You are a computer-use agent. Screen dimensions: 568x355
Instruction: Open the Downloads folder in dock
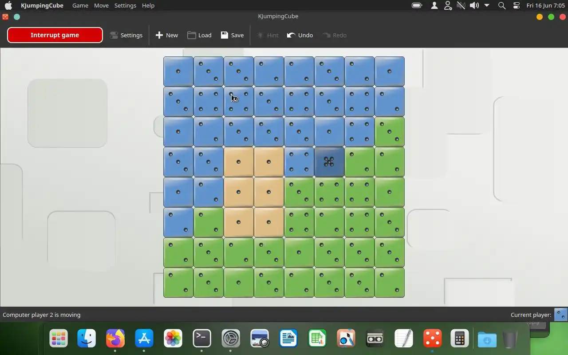(x=487, y=339)
